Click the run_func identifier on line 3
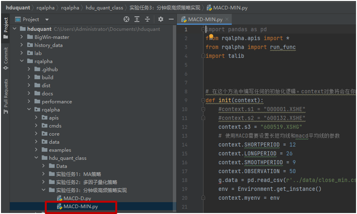This screenshot has height=214, width=357. (283, 47)
